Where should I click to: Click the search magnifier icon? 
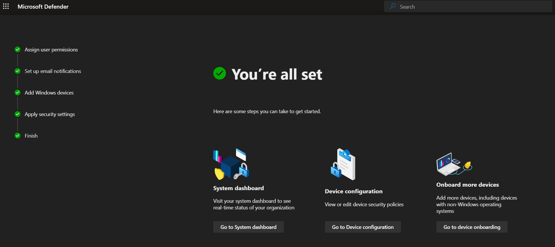(393, 6)
